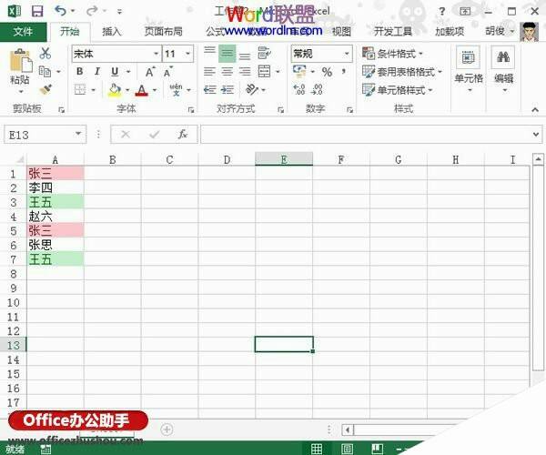This screenshot has height=455, width=546.
Task: Decrease indent icon
Action: (209, 90)
